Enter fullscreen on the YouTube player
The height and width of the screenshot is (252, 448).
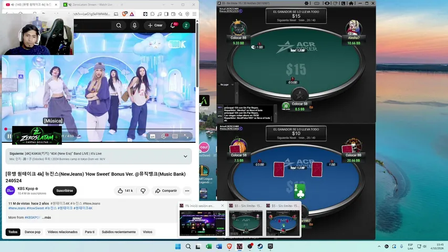pyautogui.click(x=186, y=136)
